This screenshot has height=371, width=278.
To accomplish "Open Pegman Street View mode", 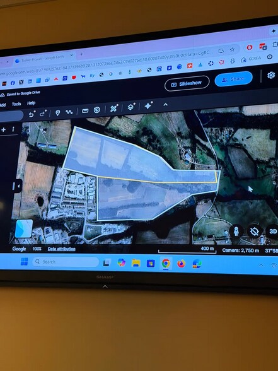I will [236, 232].
